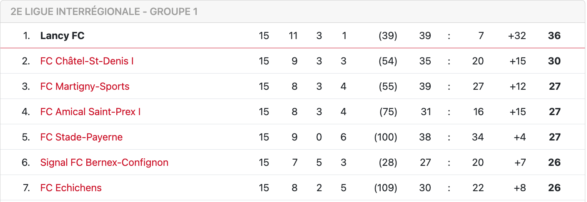Go to the FC Stade-Payerne team link

81,137
